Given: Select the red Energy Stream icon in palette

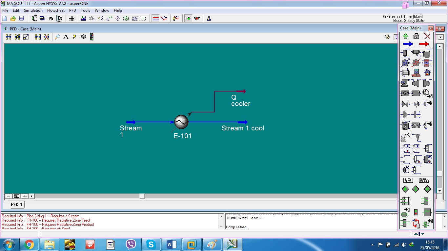Looking at the screenshot, I should point(425,44).
